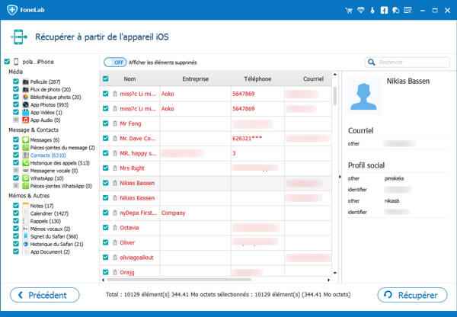Toggle the select-all checkbox in table header
The image size is (457, 317).
coord(106,78)
